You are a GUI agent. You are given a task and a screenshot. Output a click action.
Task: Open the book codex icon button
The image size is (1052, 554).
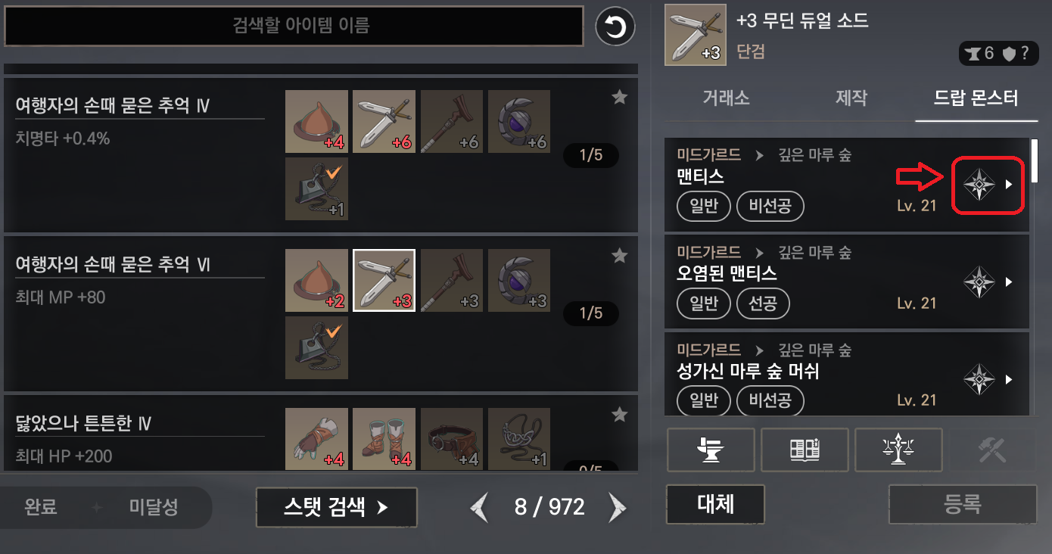tap(805, 450)
